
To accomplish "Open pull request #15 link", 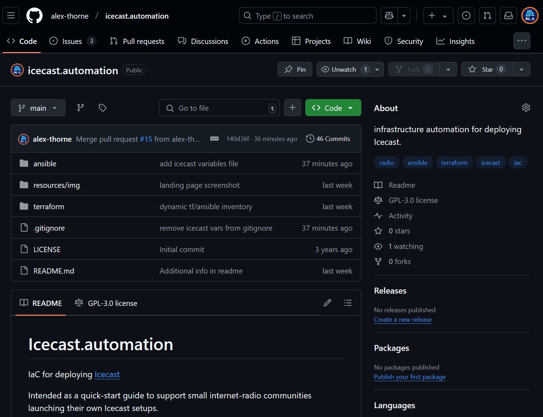I will click(146, 139).
